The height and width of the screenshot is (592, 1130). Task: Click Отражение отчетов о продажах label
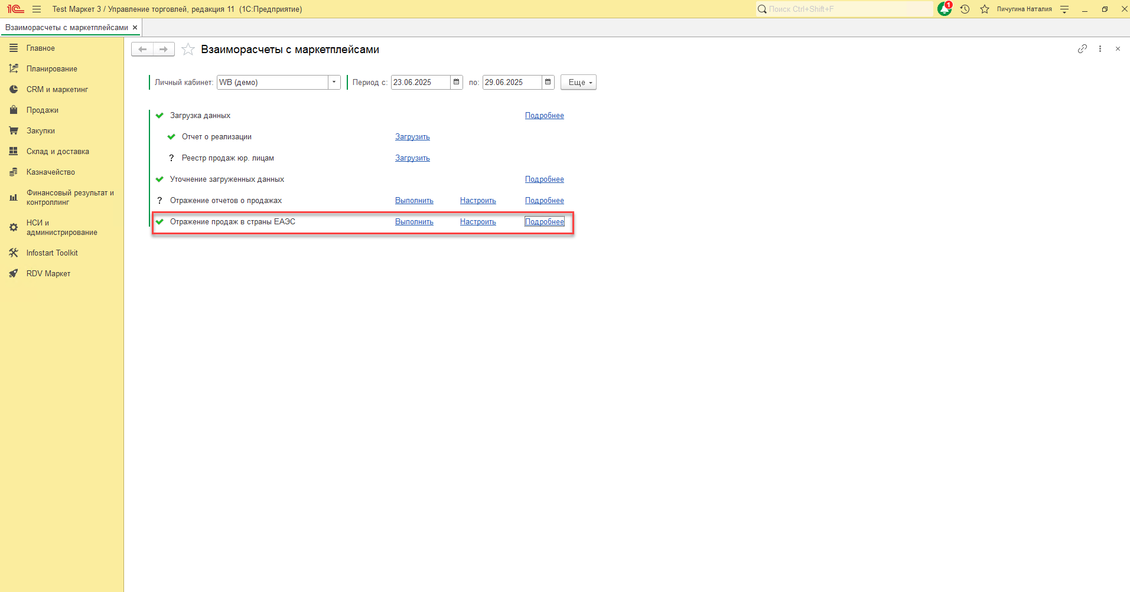click(x=226, y=201)
